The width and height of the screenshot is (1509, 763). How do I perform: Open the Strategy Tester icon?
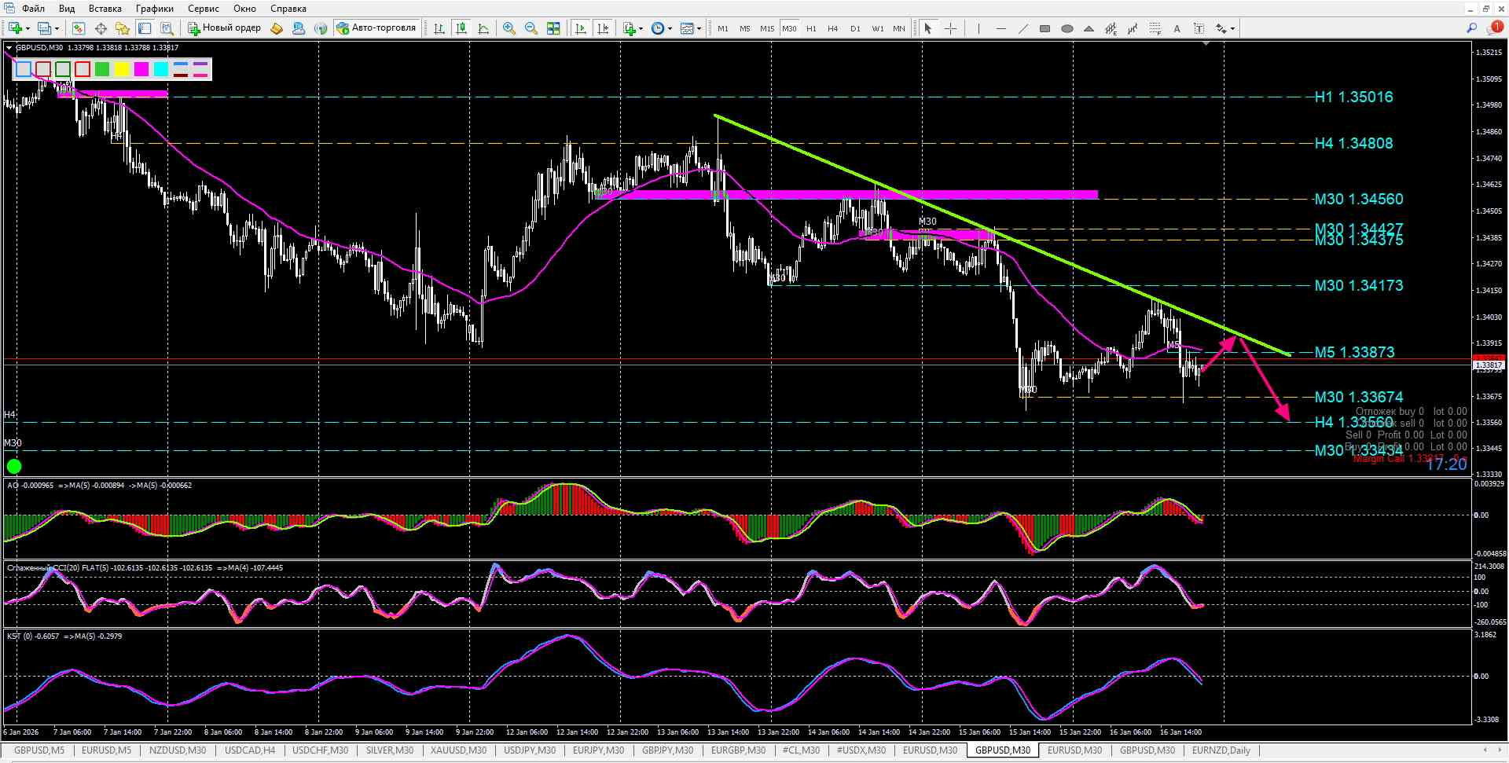[x=167, y=28]
